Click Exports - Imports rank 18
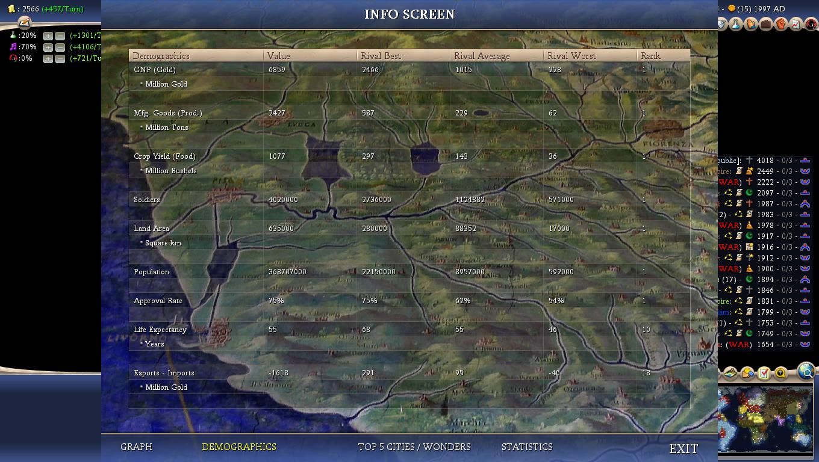 tap(646, 373)
